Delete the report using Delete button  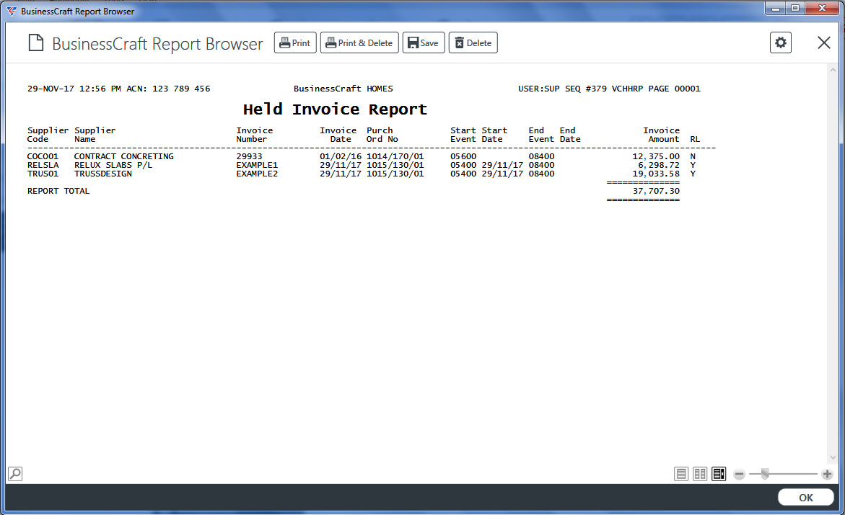pos(473,43)
